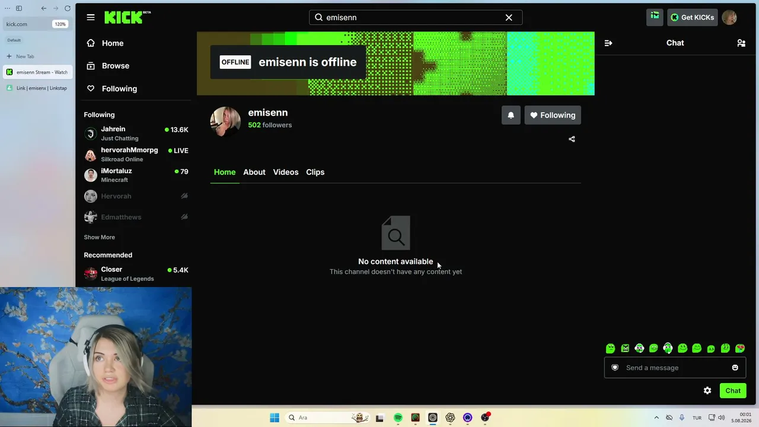Image resolution: width=759 pixels, height=427 pixels.
Task: Click the share icon under Following
Action: [572, 139]
